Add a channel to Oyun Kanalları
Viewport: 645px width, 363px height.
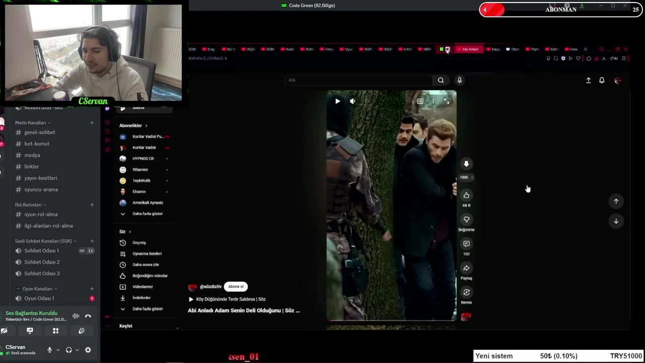coord(92,289)
